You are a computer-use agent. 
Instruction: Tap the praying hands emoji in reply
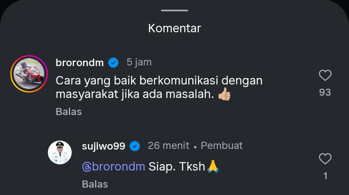pyautogui.click(x=213, y=166)
